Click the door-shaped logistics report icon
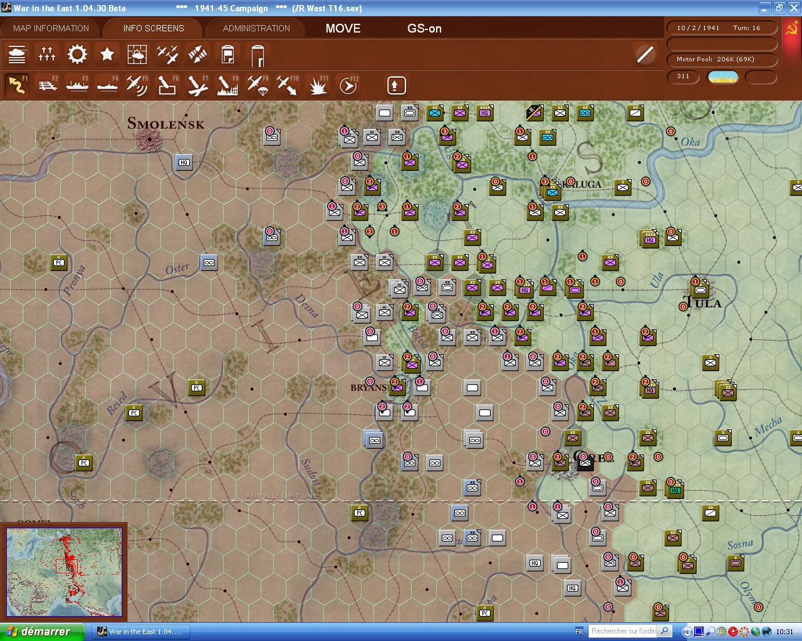The width and height of the screenshot is (802, 641). (x=258, y=55)
